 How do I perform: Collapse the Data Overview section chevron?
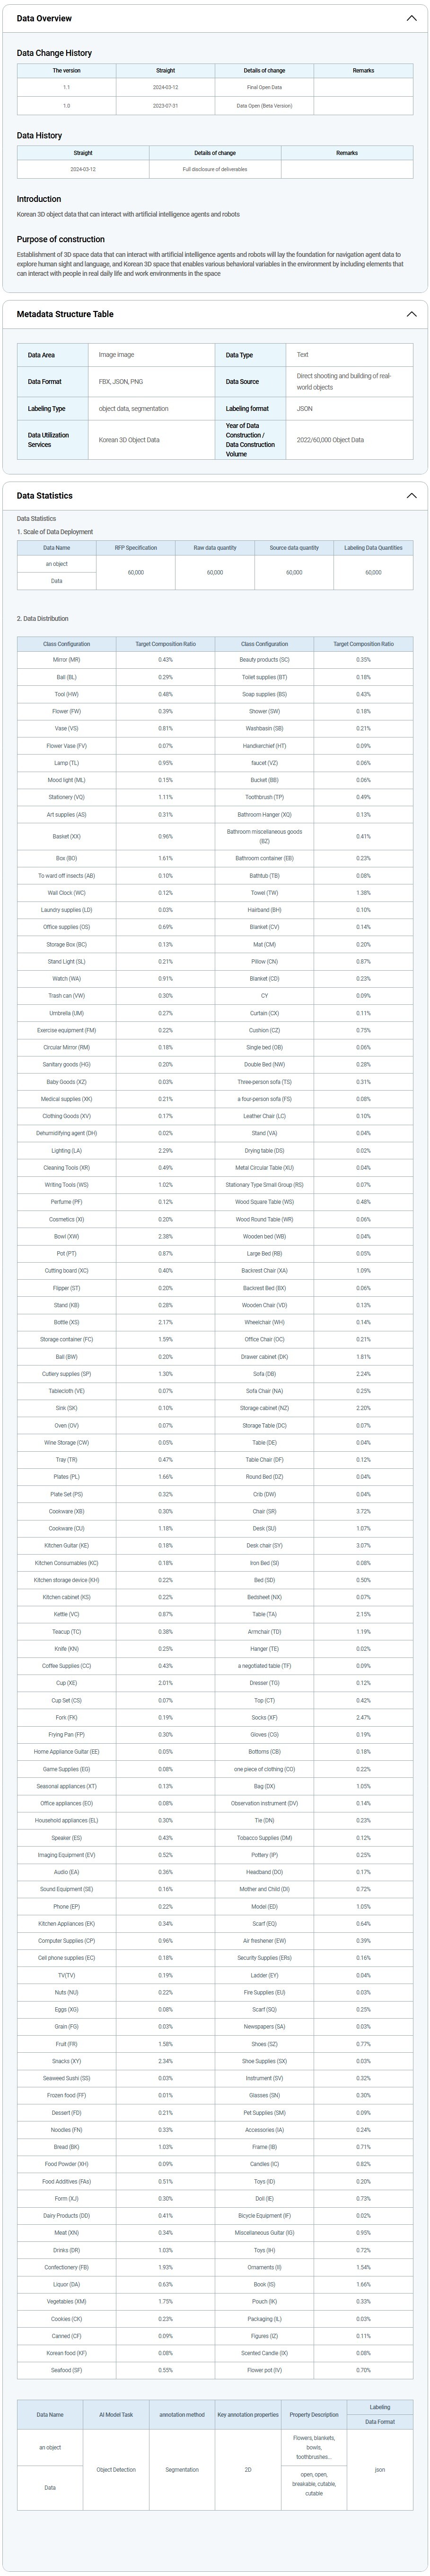(x=411, y=18)
